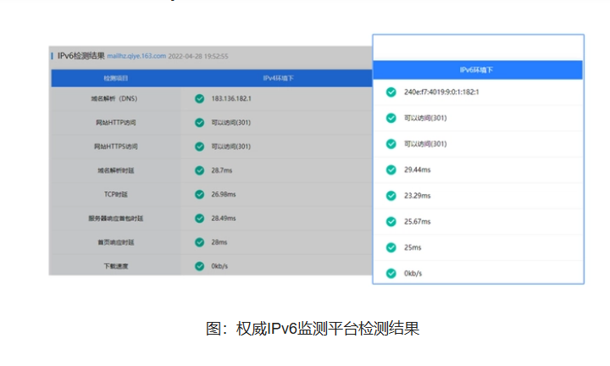610x366 pixels.
Task: Click the IPv6检测结果 title
Action: click(81, 56)
